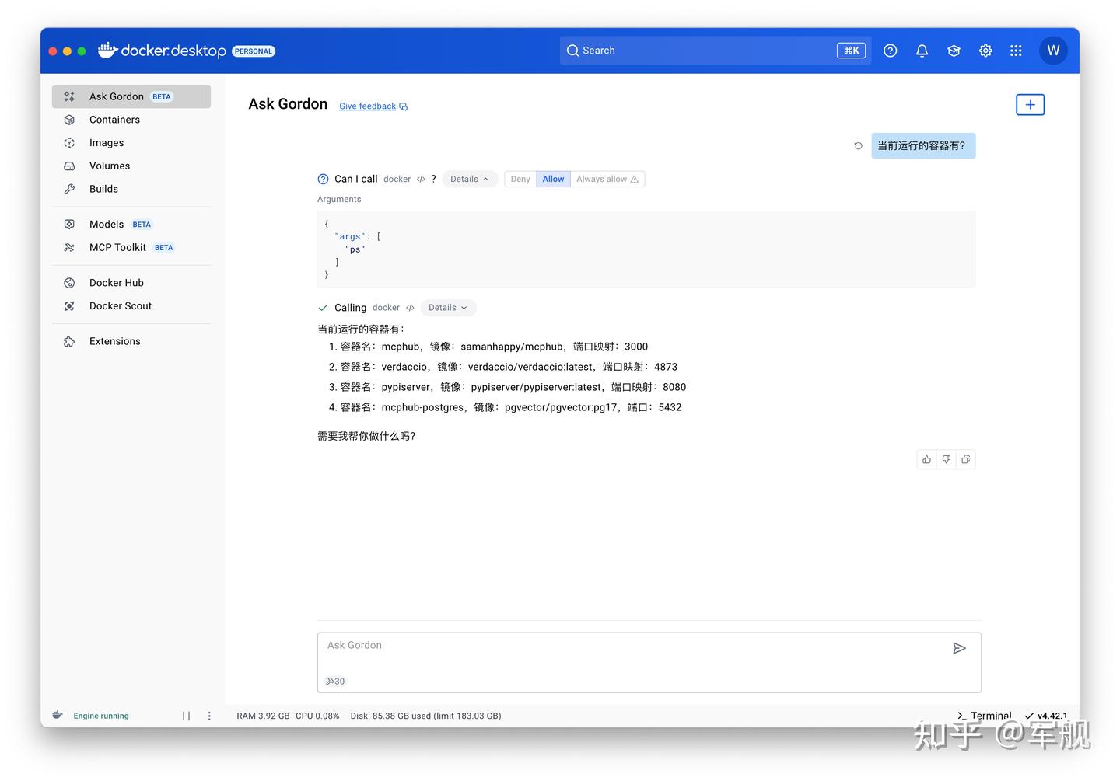Open the Images section in the sidebar
Screen dimensions: 1120x781
coord(106,142)
